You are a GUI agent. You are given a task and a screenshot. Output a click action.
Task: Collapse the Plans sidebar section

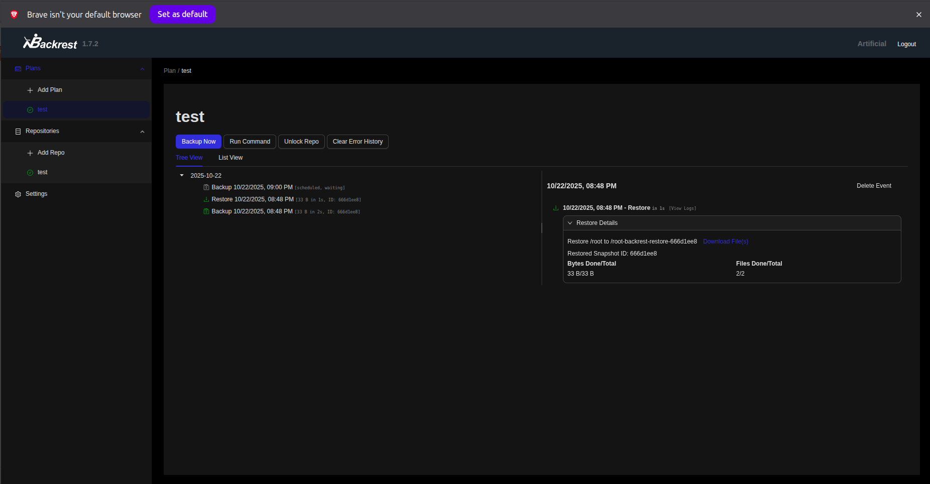(x=142, y=69)
